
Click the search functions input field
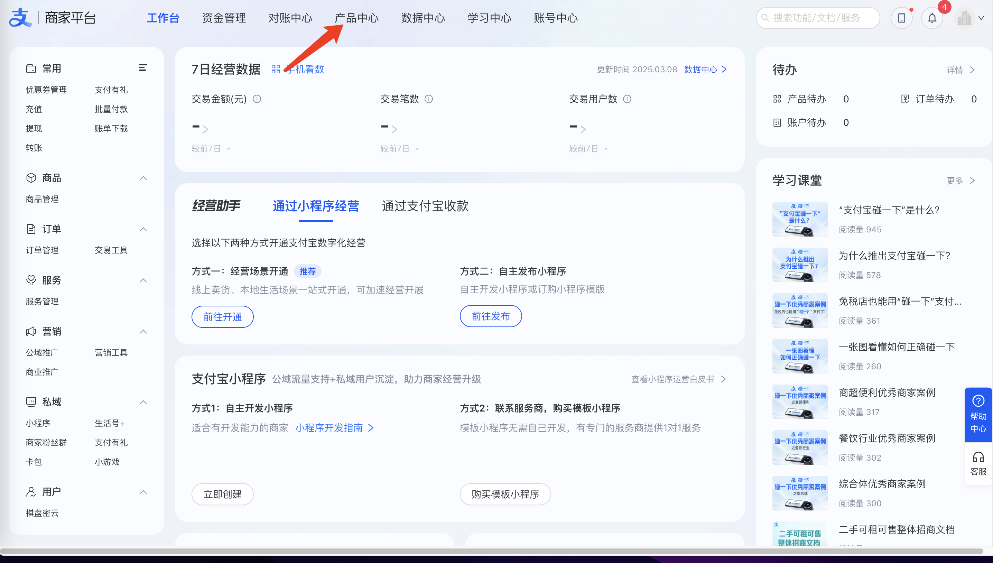click(x=818, y=18)
